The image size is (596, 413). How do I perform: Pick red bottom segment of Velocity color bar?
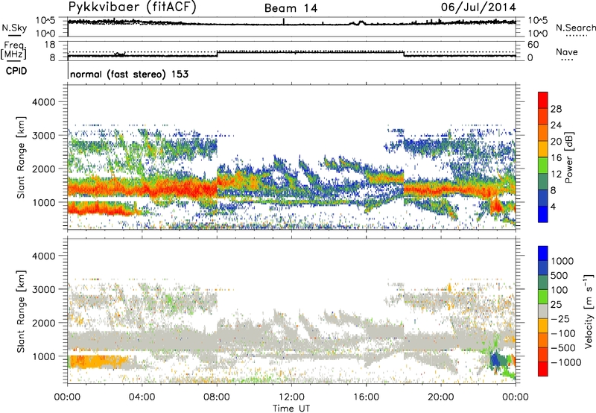543,369
